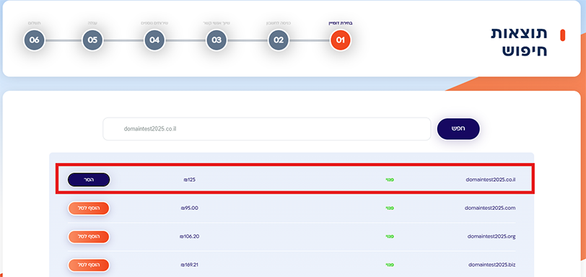Click the ₪95.00 price
Viewport: 586px width, 277px height.
[x=189, y=208]
